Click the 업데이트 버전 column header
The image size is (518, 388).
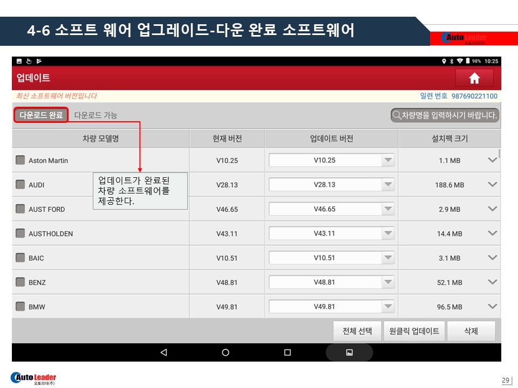[x=331, y=138]
